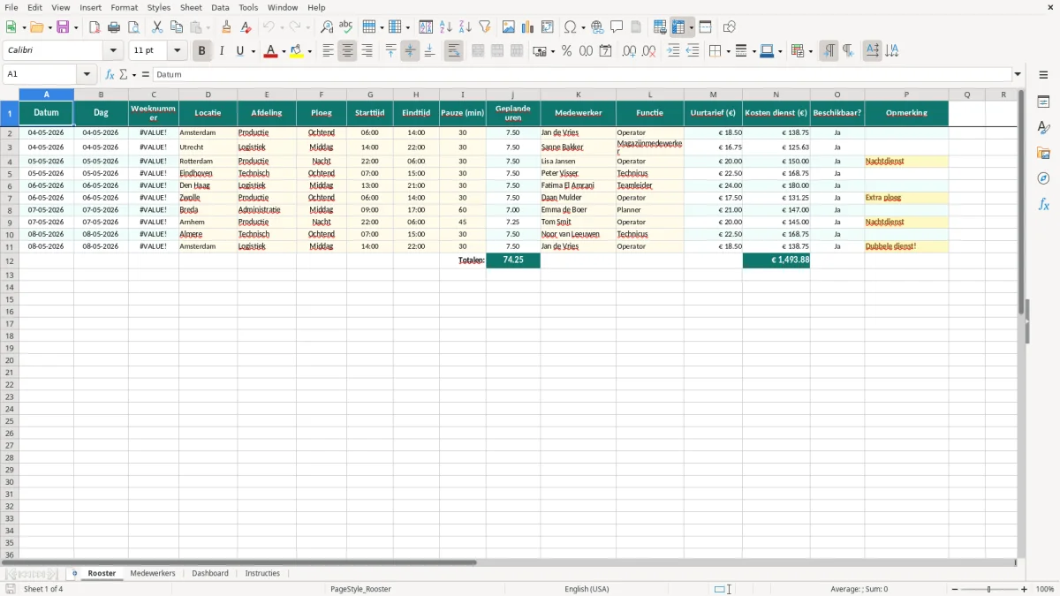Click the Sort Descending icon
The width and height of the screenshot is (1060, 596).
point(466,27)
